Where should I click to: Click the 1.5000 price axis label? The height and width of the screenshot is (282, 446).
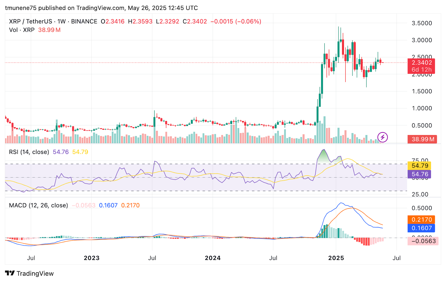(x=422, y=91)
